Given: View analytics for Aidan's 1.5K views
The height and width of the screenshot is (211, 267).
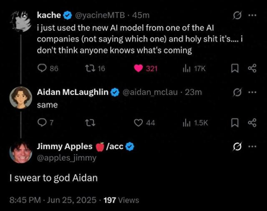Looking at the screenshot, I should point(195,123).
